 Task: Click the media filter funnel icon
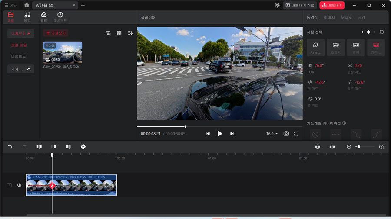click(x=108, y=33)
